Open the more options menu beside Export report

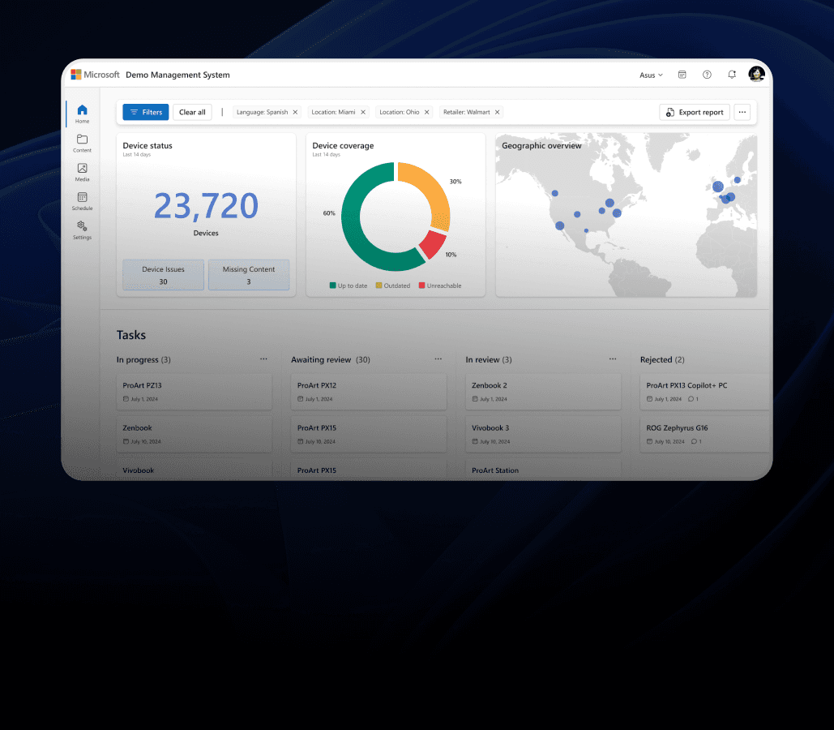tap(742, 113)
